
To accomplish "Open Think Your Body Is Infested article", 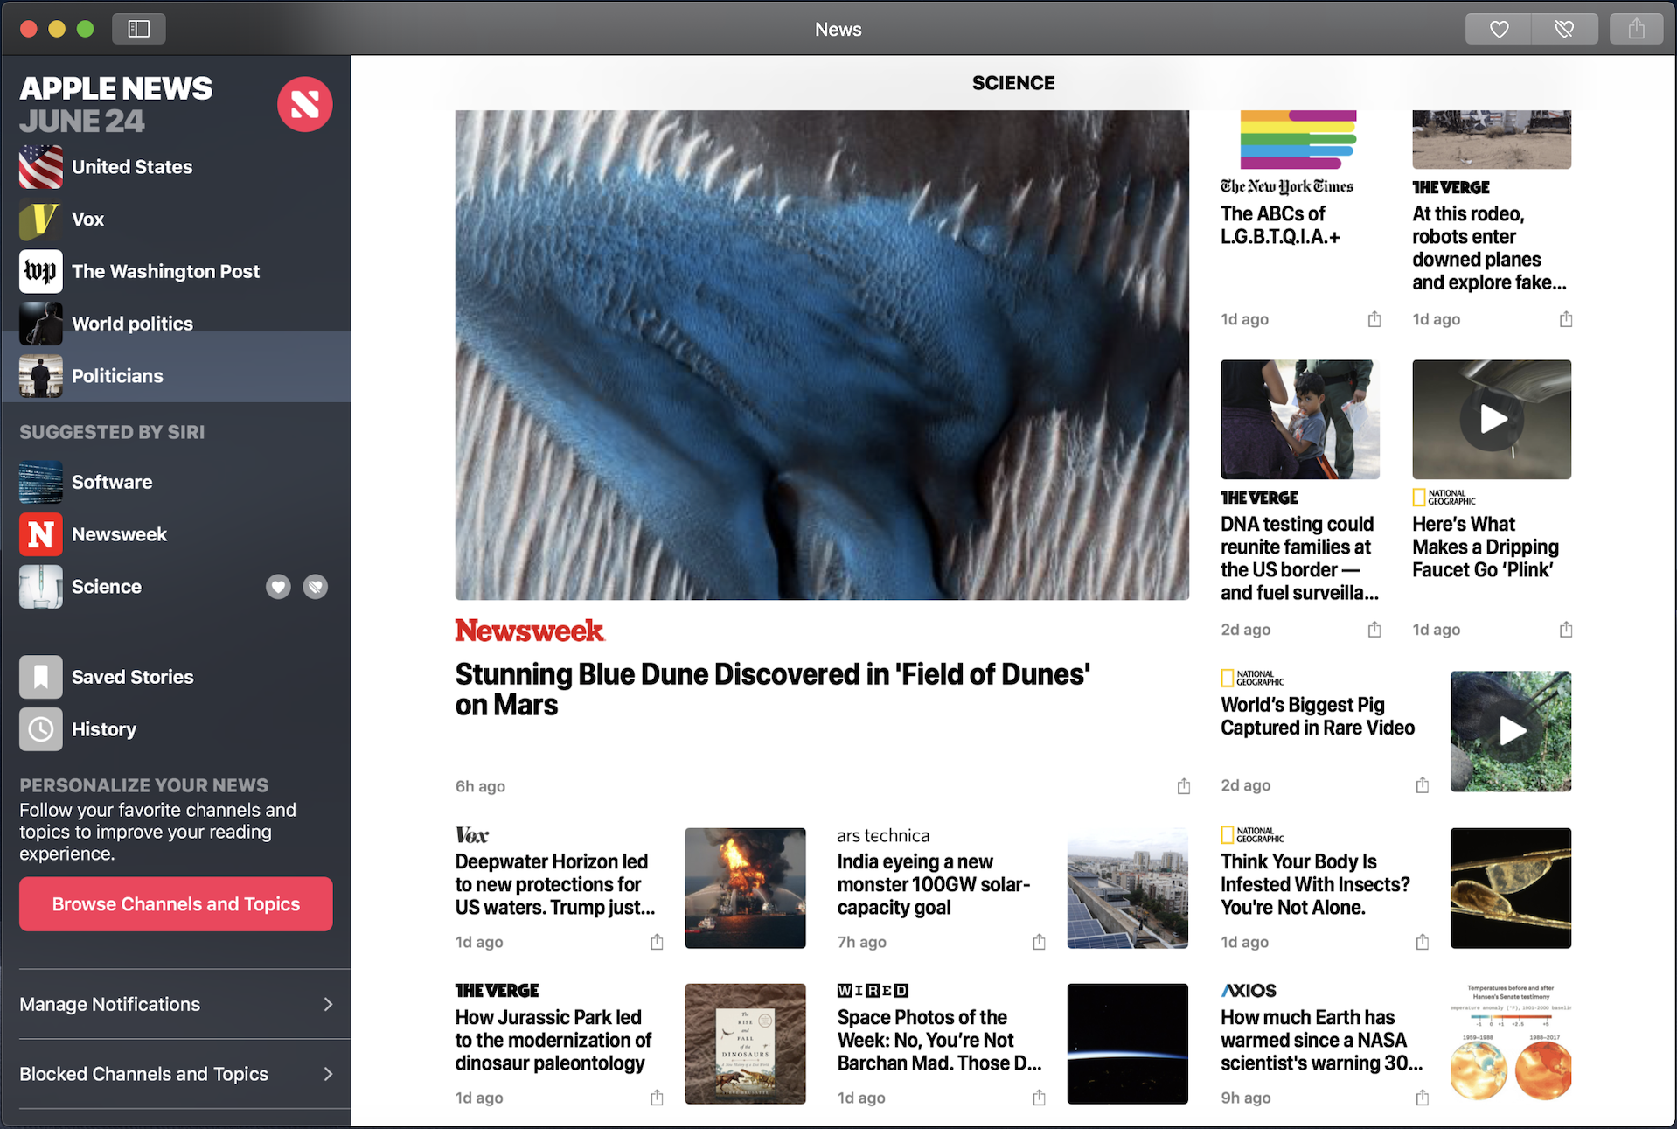I will tap(1315, 884).
